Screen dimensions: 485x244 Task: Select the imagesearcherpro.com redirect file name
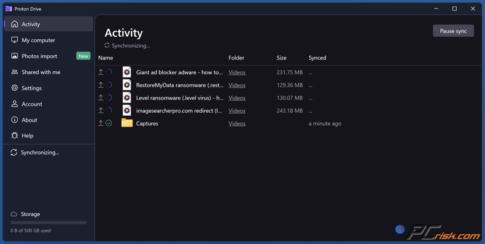click(179, 110)
